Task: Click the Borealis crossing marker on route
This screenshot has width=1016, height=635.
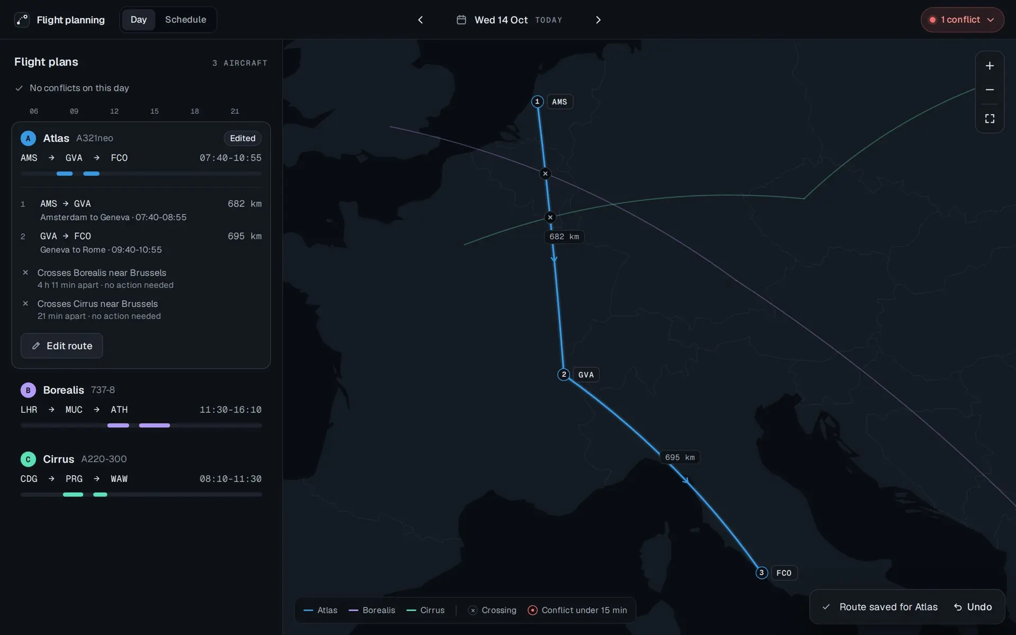Action: click(x=545, y=174)
